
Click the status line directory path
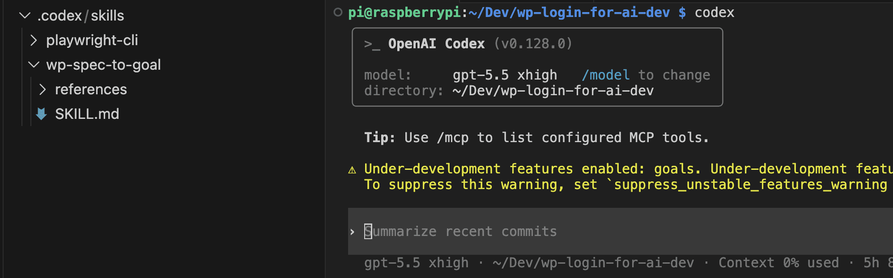coord(593,263)
